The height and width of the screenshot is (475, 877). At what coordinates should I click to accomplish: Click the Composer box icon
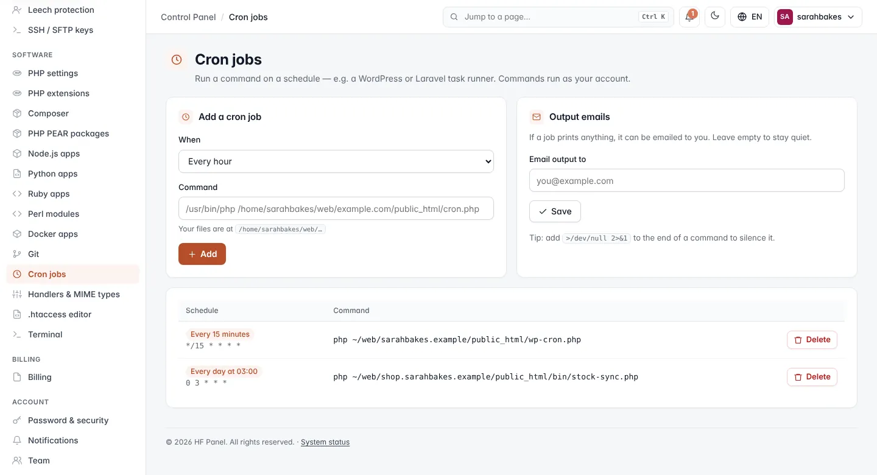click(x=17, y=113)
